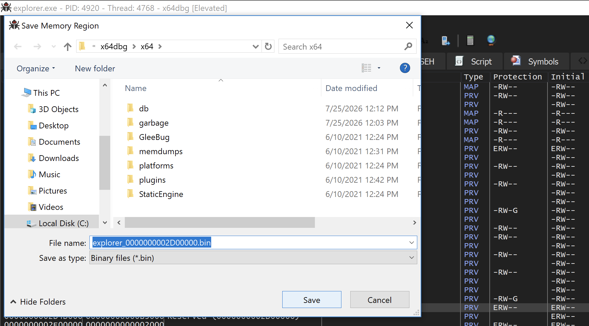This screenshot has height=326, width=589.
Task: Change the view layout icon
Action: click(367, 68)
